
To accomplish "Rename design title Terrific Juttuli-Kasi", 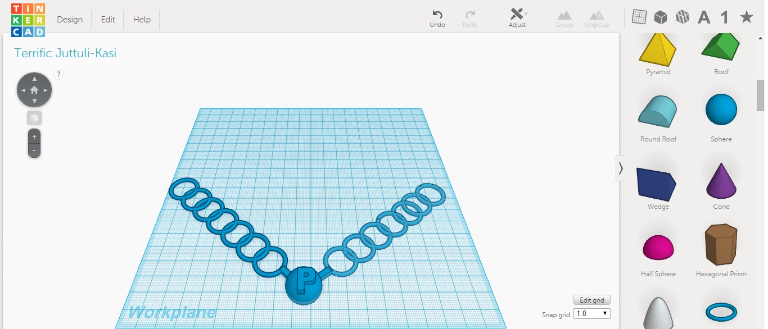I will coord(65,53).
